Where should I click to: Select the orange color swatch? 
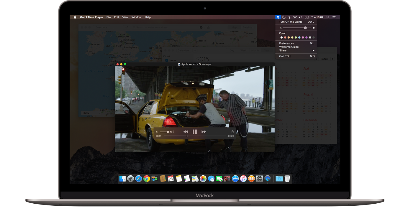(x=289, y=37)
